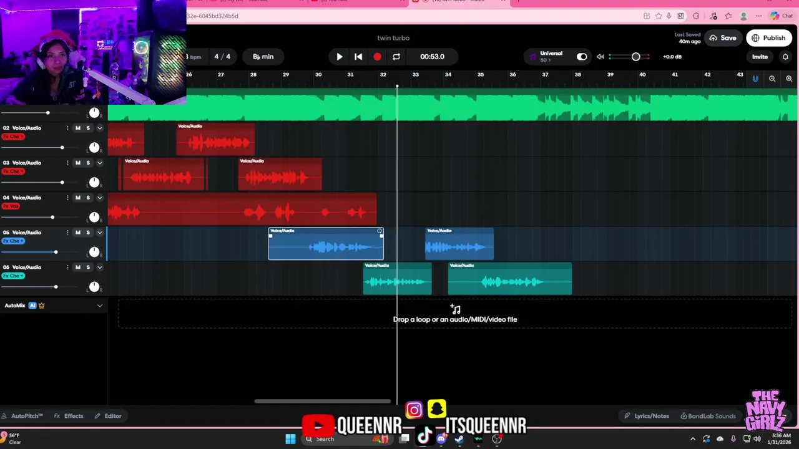Zoom in the timeline
799x449 pixels.
789,79
